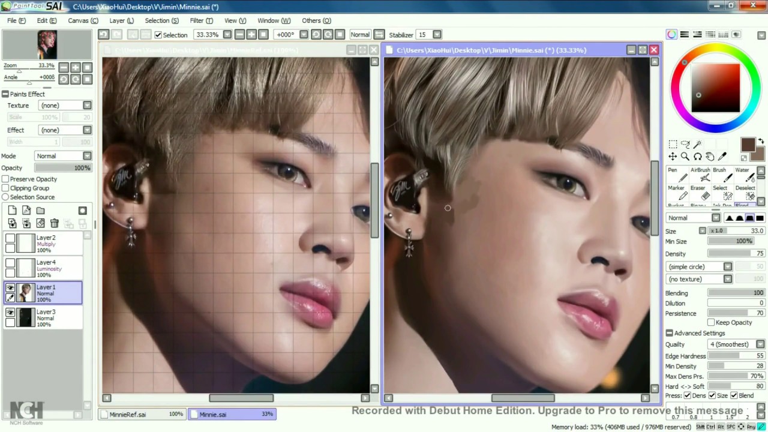This screenshot has width=768, height=432.
Task: Collapse the Advanced Settings section
Action: point(669,333)
